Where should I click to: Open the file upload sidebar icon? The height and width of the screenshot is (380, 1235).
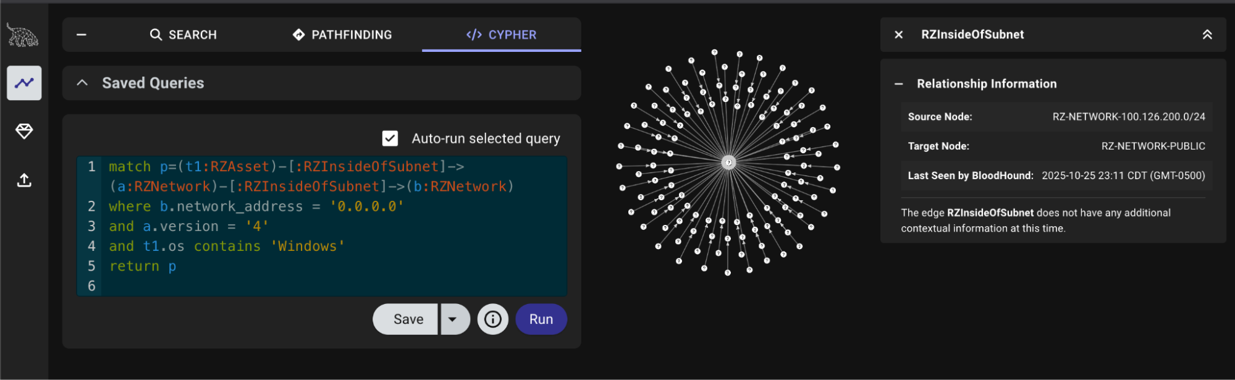tap(24, 180)
